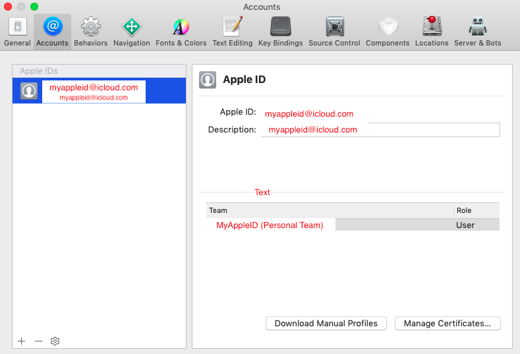The image size is (520, 354).
Task: Close the Accounts preferences window
Action: pyautogui.click(x=8, y=7)
